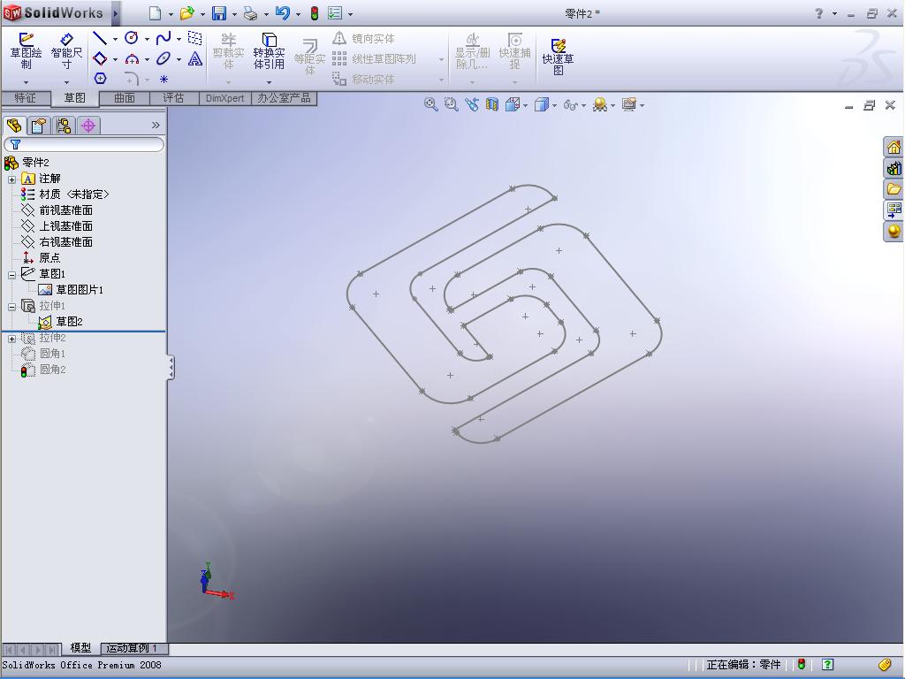Click the Rebuild traffic-light icon
Viewport: 905px width, 679px height.
point(315,12)
